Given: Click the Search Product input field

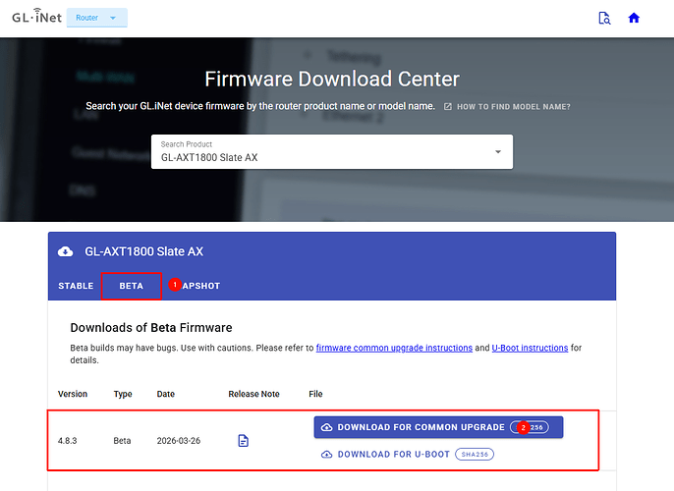Looking at the screenshot, I should point(332,151).
